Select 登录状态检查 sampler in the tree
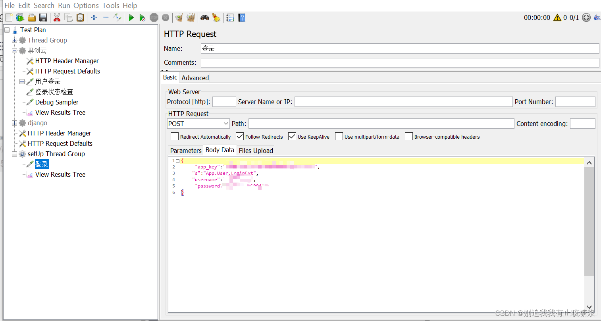Image resolution: width=601 pixels, height=321 pixels. coord(54,92)
